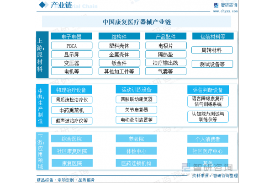Select the 结构件 category header
274x183 pixels.
[119, 36]
